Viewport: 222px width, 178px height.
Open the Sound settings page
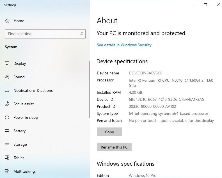(19, 77)
